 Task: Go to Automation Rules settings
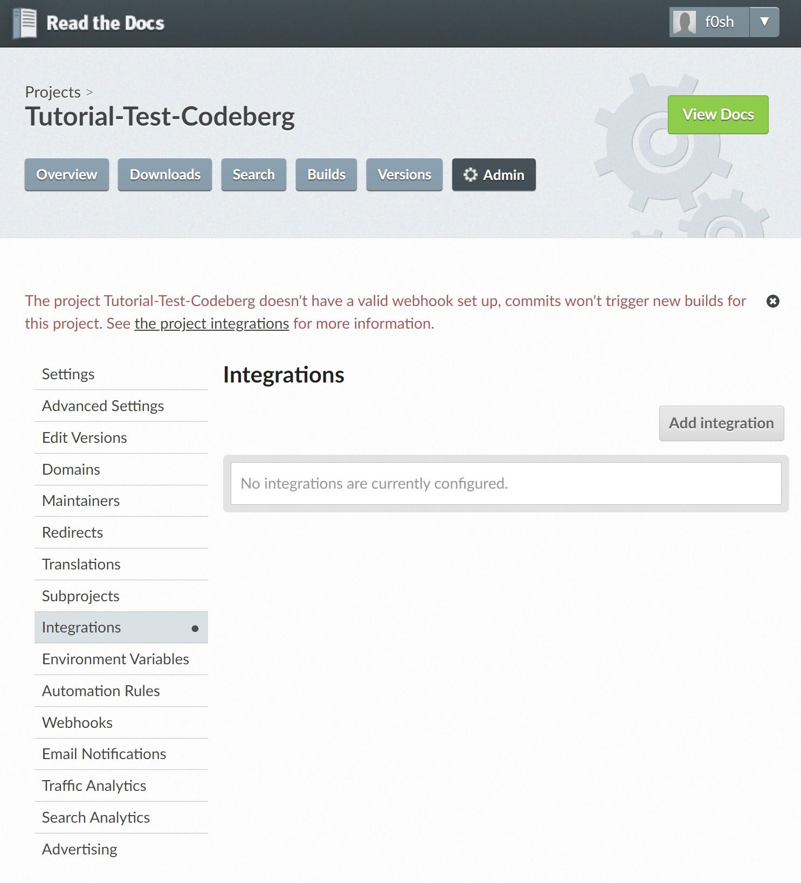(101, 691)
